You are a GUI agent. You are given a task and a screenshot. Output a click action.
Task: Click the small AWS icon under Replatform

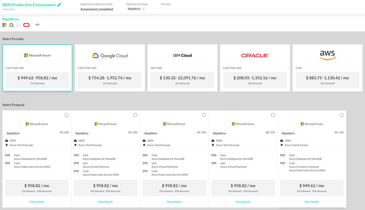(x=37, y=25)
